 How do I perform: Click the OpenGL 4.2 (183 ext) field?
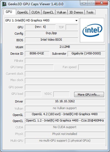pos(65,114)
